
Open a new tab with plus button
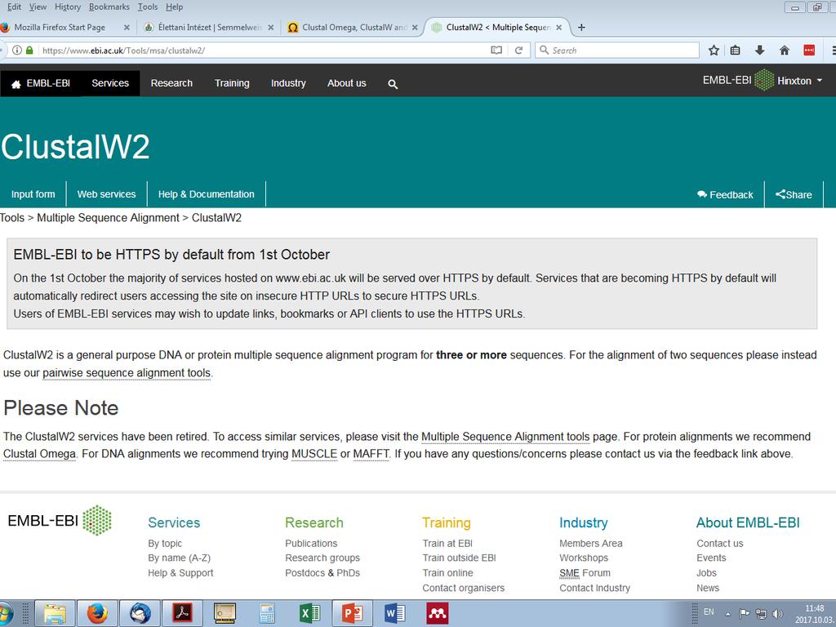[x=581, y=27]
